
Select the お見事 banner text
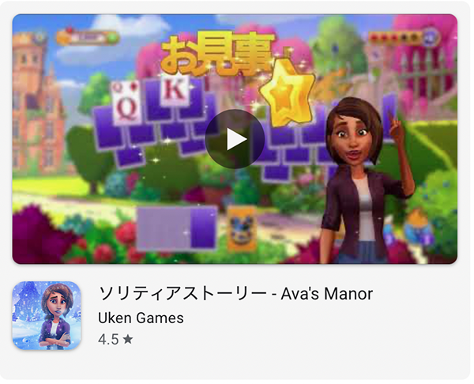click(x=218, y=54)
